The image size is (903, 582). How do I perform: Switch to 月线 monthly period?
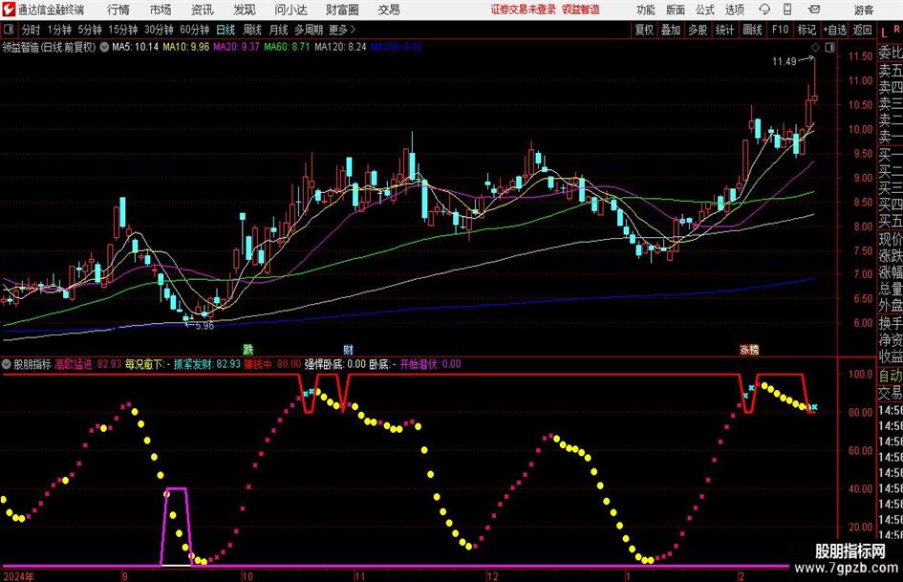click(x=279, y=30)
